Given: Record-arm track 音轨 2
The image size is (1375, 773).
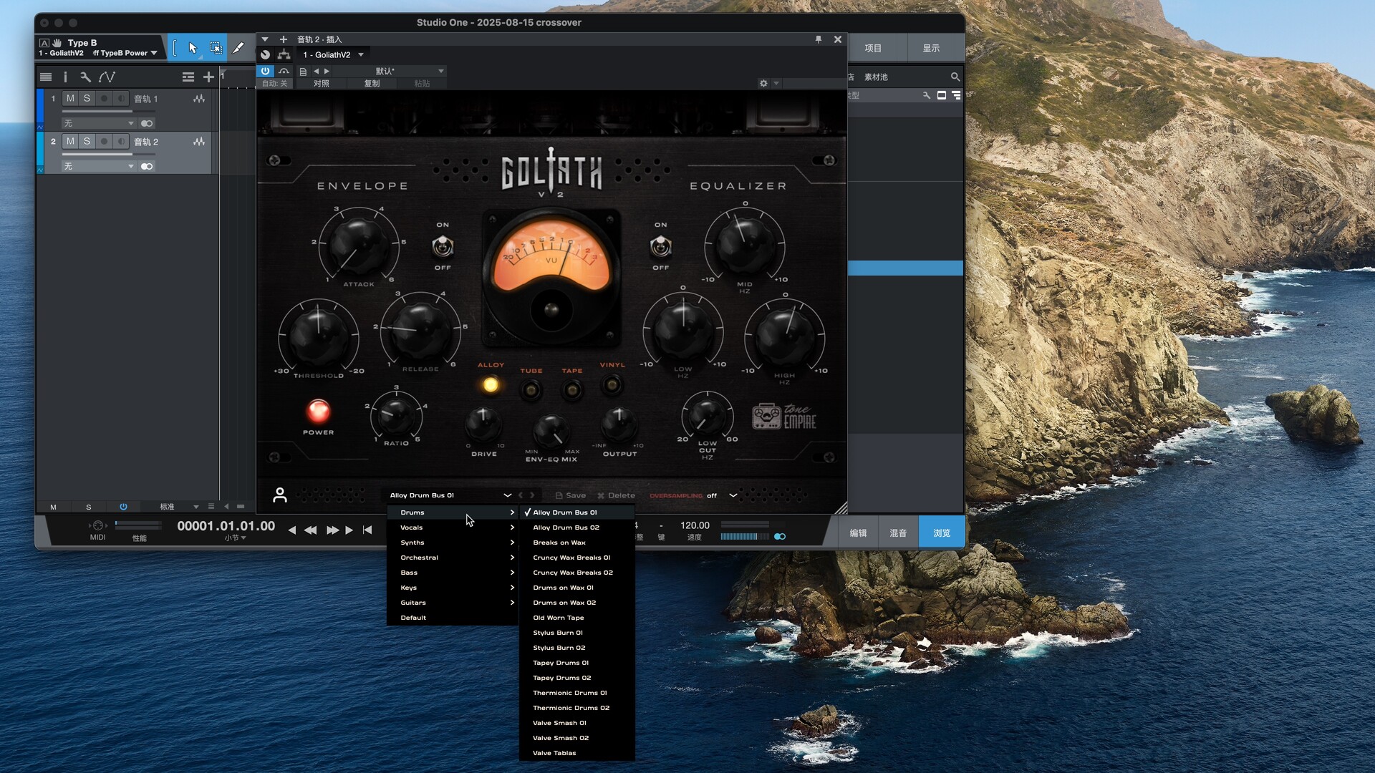Looking at the screenshot, I should pos(104,142).
